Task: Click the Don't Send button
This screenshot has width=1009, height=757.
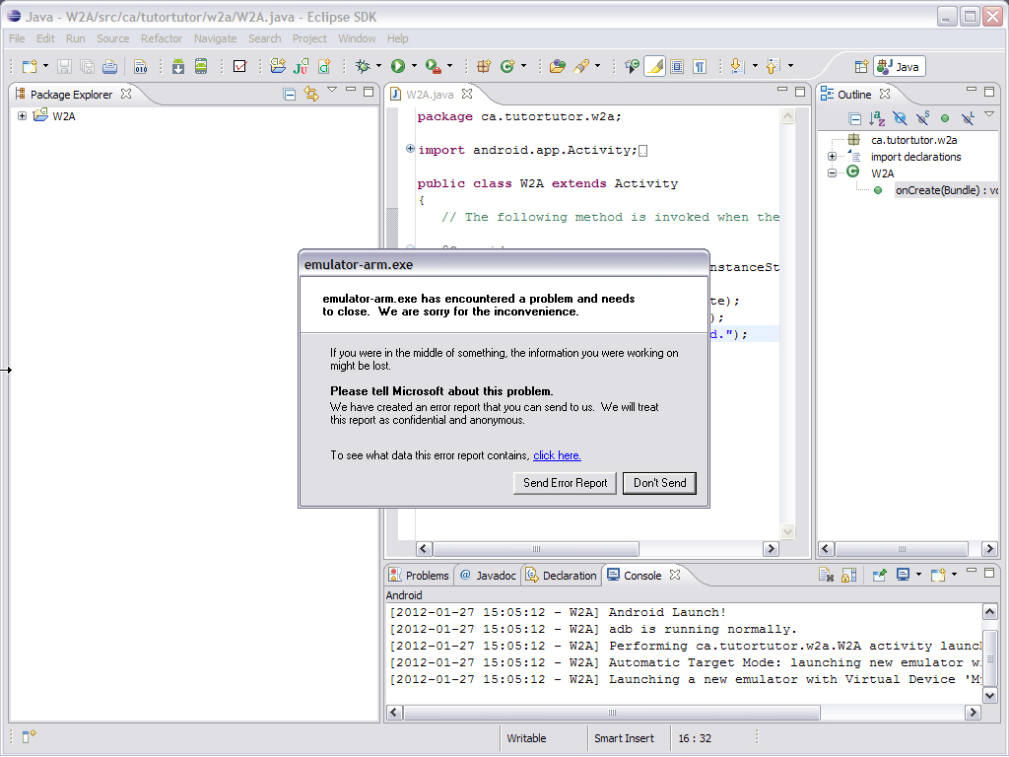Action: [x=659, y=483]
